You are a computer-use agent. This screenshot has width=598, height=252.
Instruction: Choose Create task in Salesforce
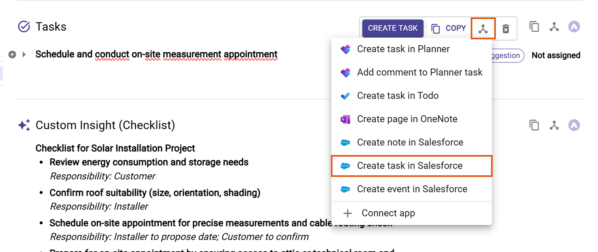coord(410,166)
